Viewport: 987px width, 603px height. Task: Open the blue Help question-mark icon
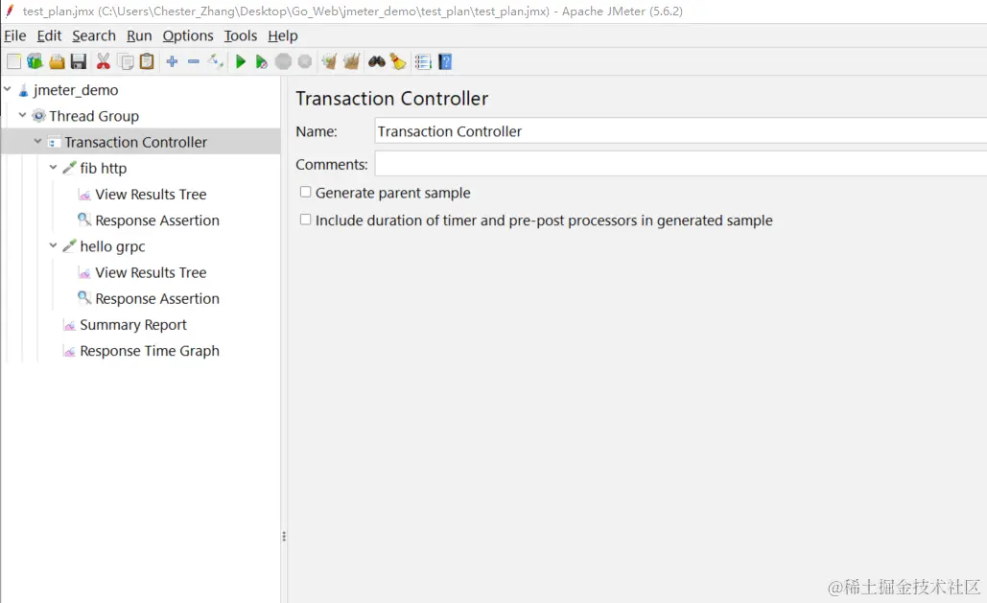445,61
